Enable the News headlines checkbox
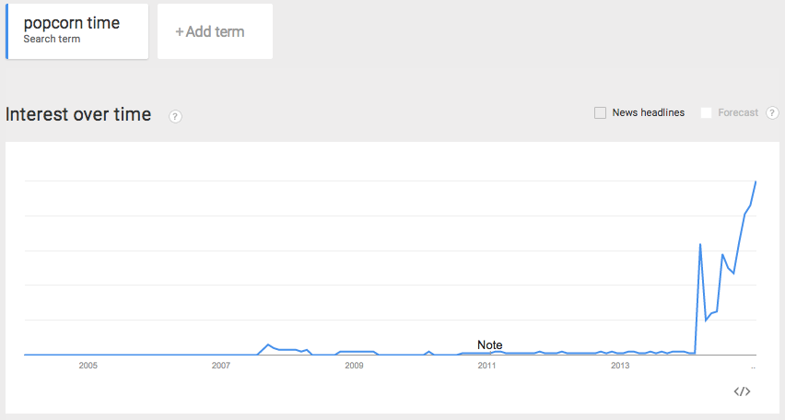 coord(600,112)
